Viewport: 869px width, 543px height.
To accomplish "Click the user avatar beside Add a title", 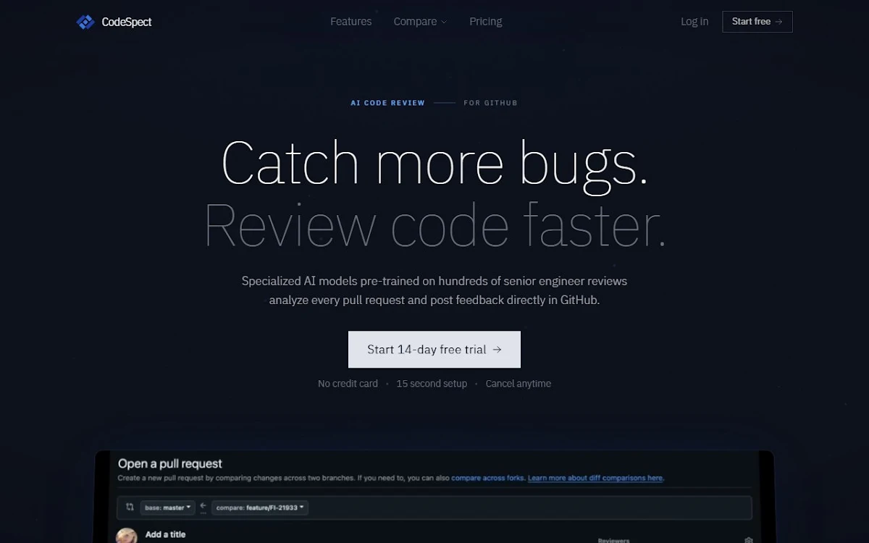I will point(127,536).
